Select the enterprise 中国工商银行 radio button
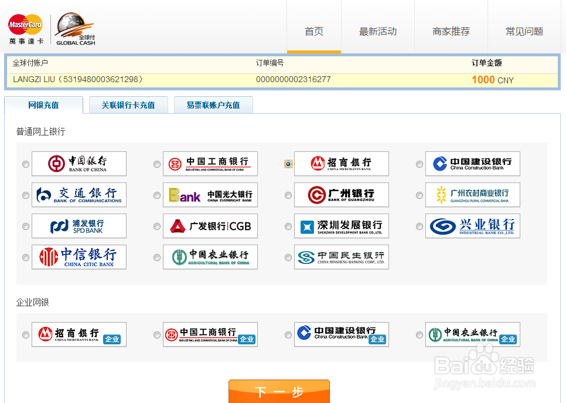The width and height of the screenshot is (566, 403). click(156, 335)
